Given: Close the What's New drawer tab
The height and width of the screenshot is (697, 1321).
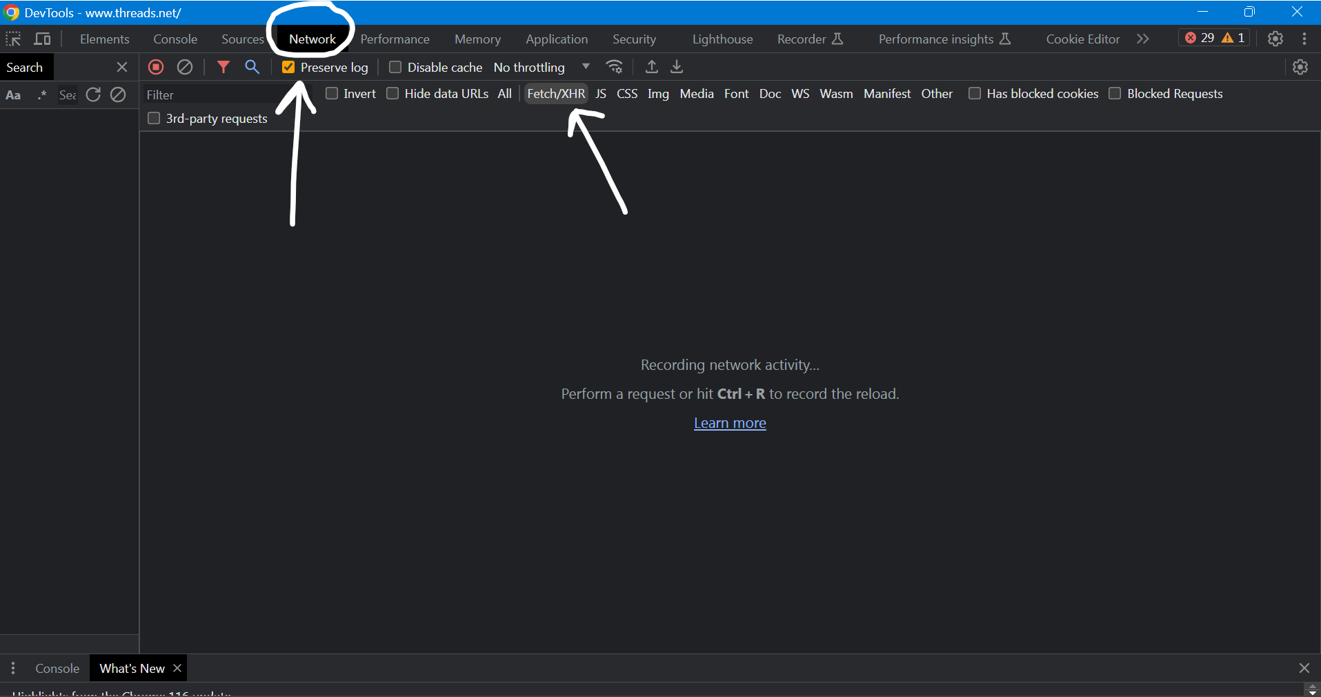Looking at the screenshot, I should [177, 668].
